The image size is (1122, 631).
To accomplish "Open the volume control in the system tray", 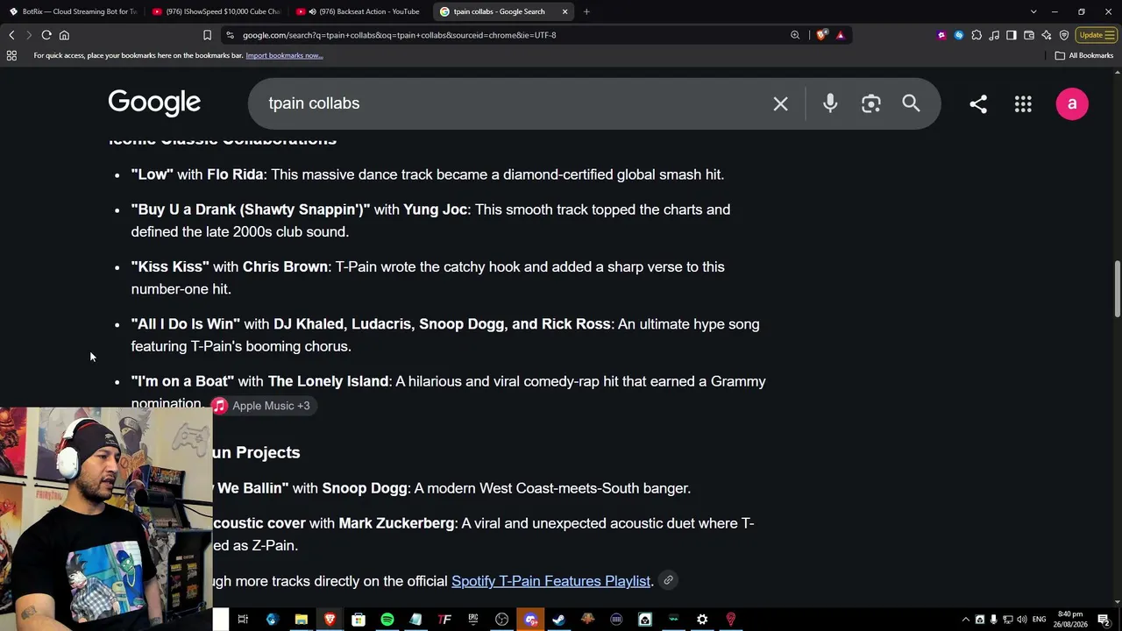I will pyautogui.click(x=1022, y=620).
